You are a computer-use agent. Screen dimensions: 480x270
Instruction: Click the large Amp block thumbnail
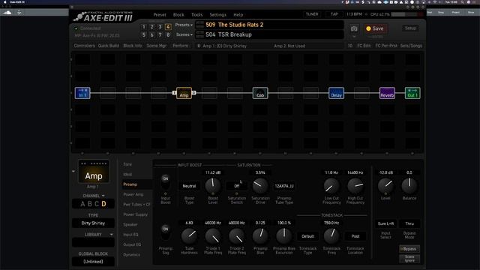tap(94, 172)
